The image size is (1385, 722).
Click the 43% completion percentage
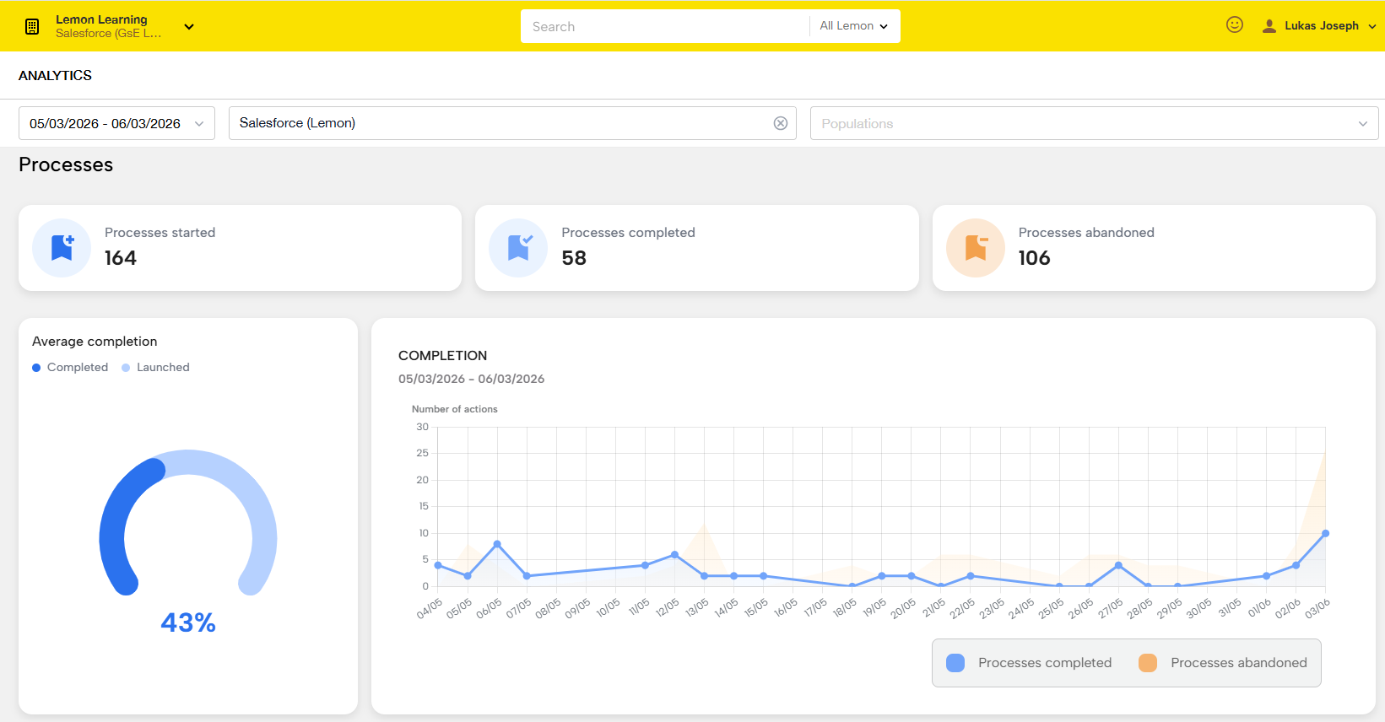point(188,622)
